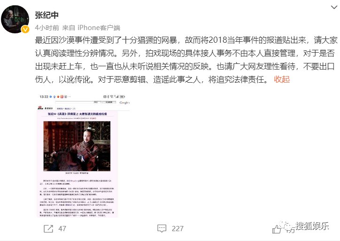This screenshot has height=241, width=340.
Task: Click the repost share icon
Action: pyautogui.click(x=48, y=229)
